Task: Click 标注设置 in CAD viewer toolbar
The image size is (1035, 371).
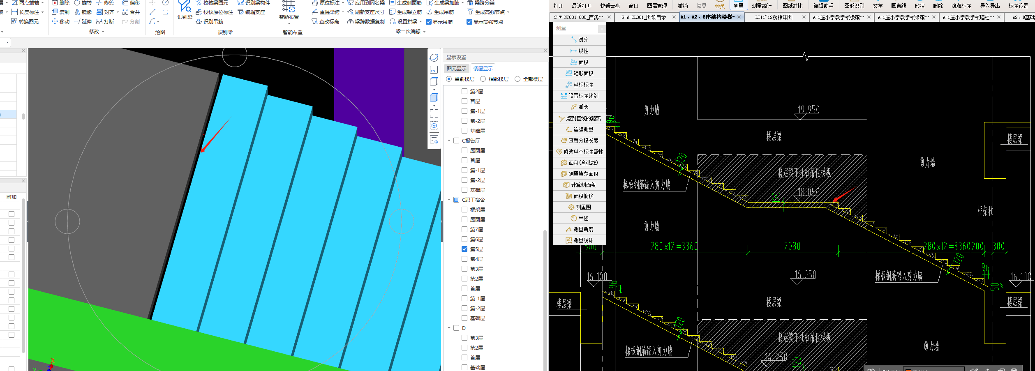Action: coord(1018,6)
